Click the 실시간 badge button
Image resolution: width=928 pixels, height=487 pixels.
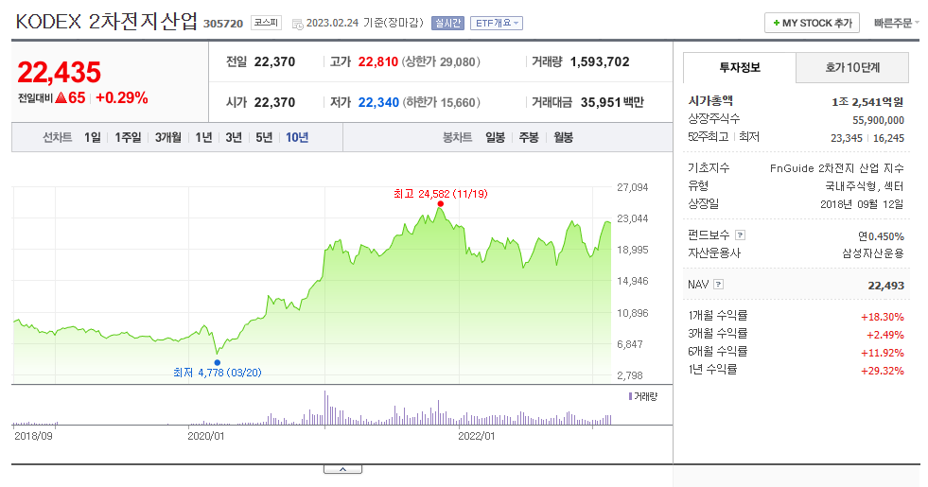[447, 23]
